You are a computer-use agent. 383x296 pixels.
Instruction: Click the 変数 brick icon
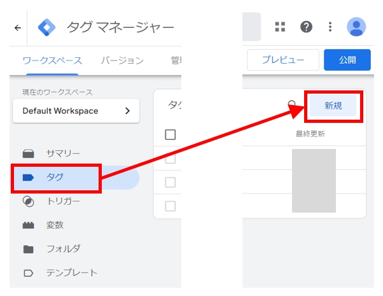[29, 225]
